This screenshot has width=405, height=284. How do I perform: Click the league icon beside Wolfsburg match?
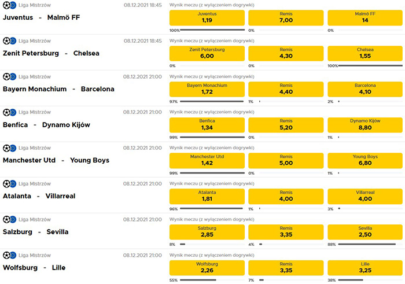[x=9, y=255]
